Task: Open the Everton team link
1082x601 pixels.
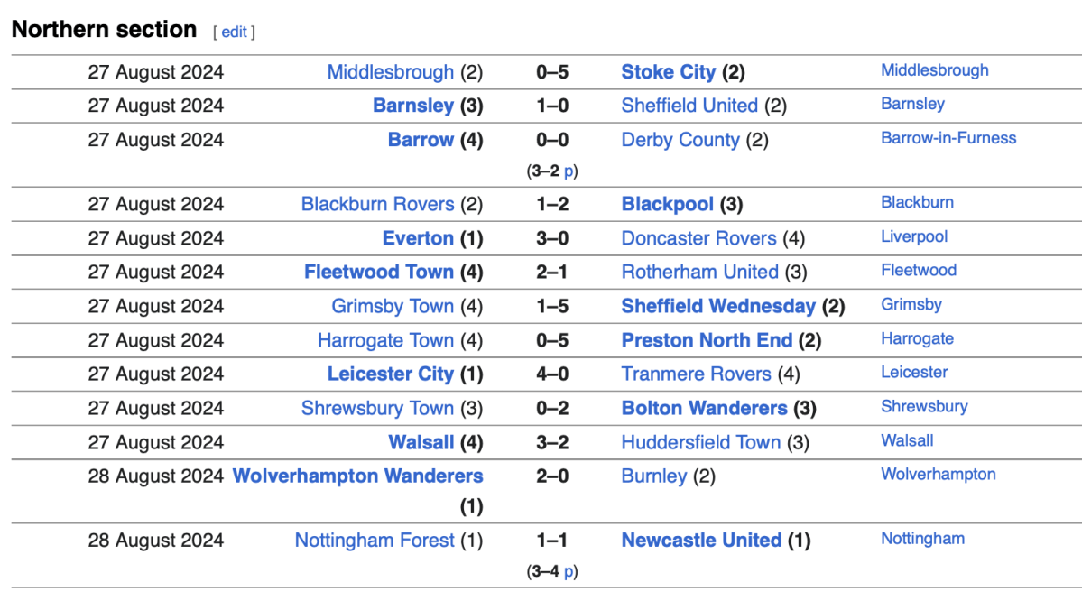Action: tap(418, 238)
